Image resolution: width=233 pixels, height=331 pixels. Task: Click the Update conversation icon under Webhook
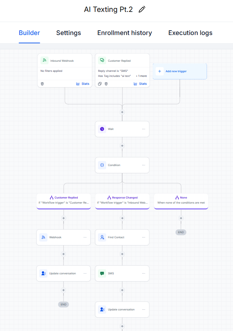[x=43, y=273]
